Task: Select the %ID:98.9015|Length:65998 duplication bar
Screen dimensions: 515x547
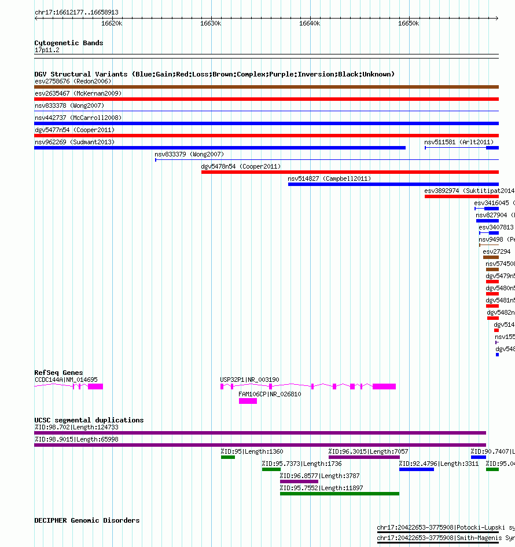Action: click(260, 445)
